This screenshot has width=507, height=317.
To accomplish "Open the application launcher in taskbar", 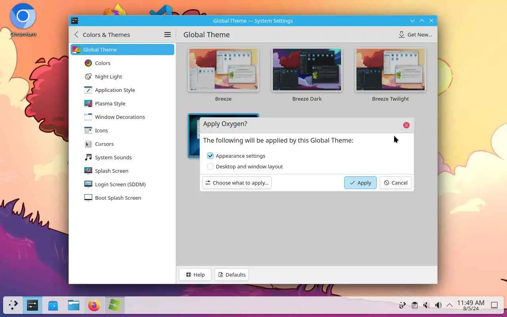I will 13,305.
